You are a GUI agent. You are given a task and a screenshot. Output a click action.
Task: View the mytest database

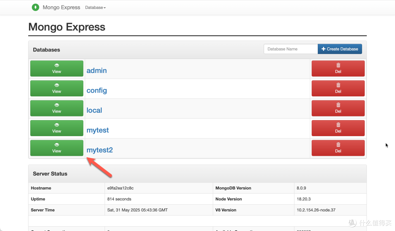(57, 128)
